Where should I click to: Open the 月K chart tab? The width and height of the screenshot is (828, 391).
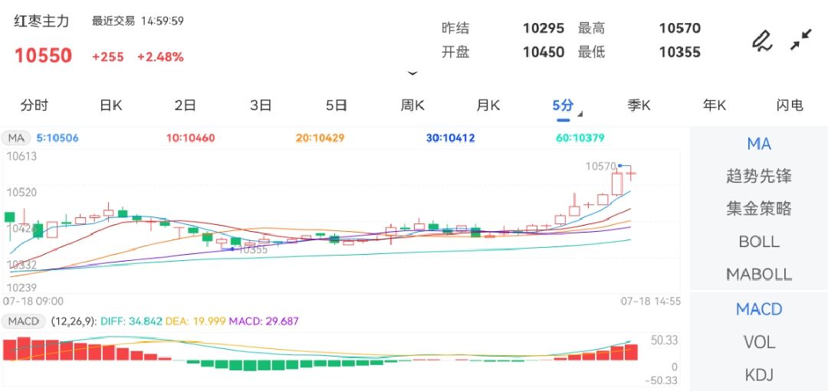488,105
